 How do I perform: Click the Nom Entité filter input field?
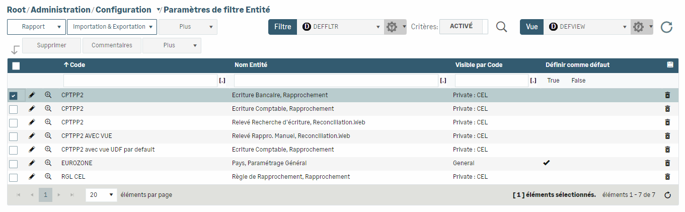(336, 81)
